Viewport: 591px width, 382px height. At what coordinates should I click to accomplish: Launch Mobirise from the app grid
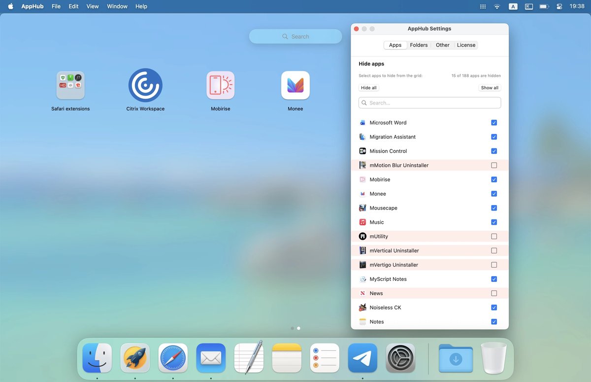click(220, 85)
